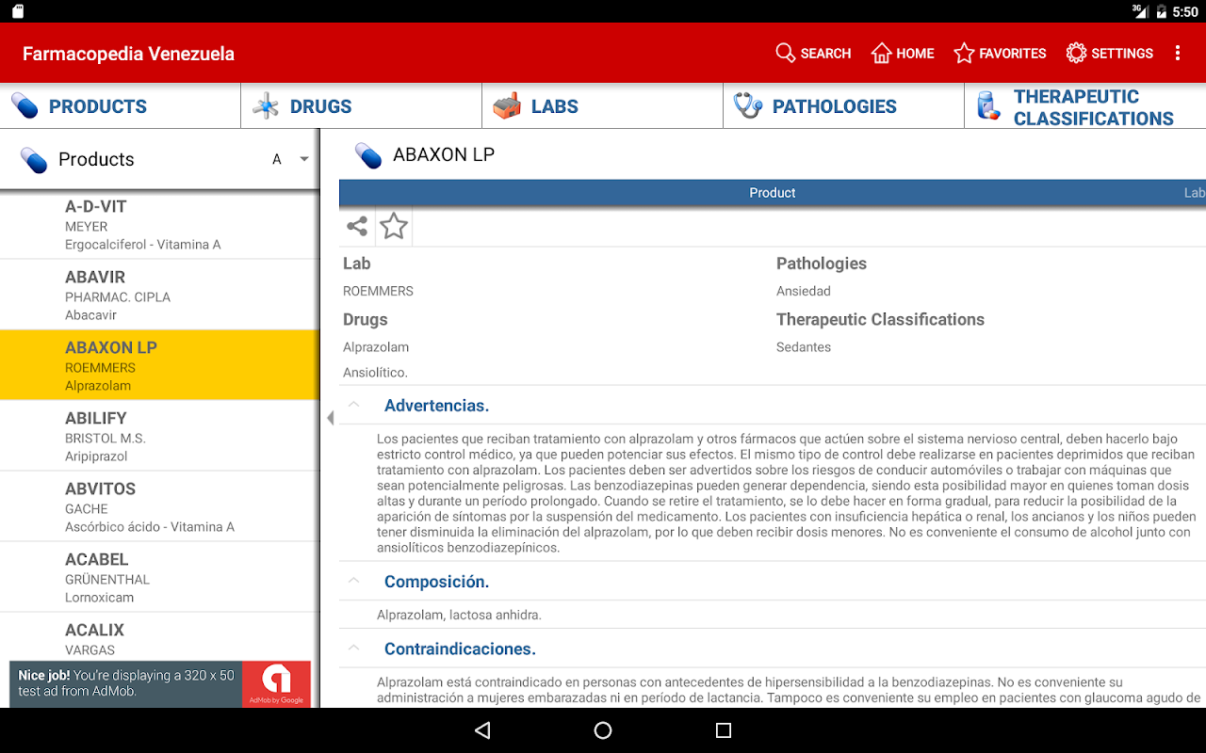This screenshot has width=1206, height=753.
Task: Open the three-dot overflow menu
Action: click(x=1178, y=54)
